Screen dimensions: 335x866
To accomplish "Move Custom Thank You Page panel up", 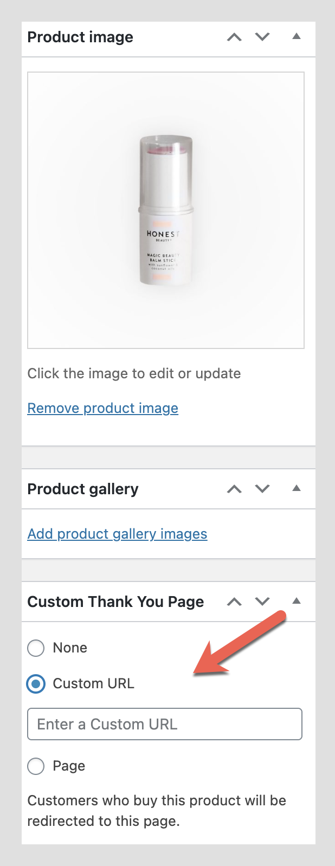I will 234,602.
